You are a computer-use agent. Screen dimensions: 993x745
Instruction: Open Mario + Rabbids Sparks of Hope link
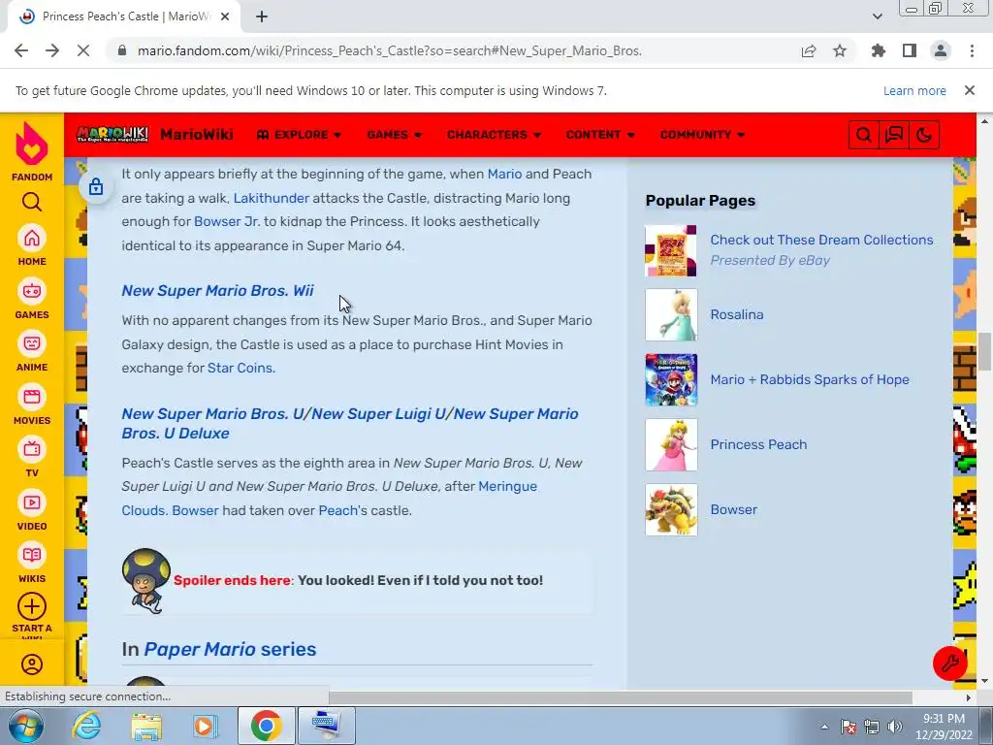point(810,379)
